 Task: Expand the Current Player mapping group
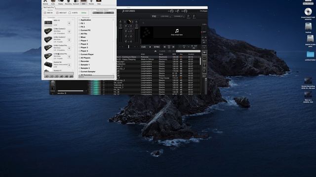point(79,55)
